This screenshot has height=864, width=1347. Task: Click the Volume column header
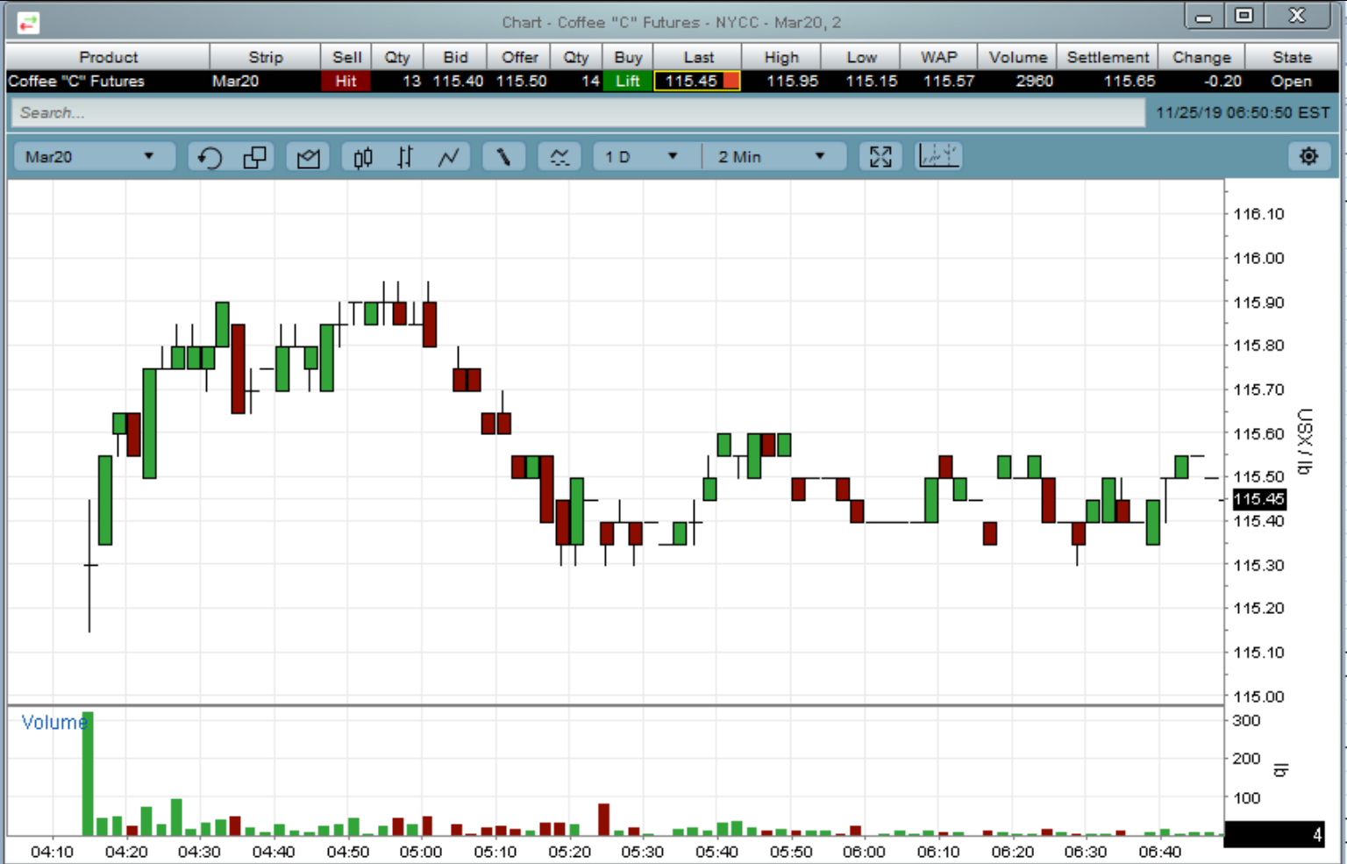coord(1017,57)
